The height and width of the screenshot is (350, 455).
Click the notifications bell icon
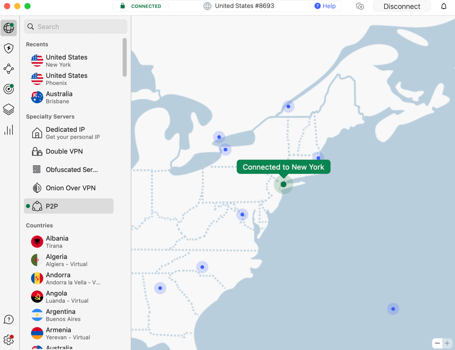(x=444, y=6)
